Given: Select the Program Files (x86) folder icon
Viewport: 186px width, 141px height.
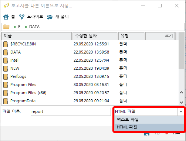Looking at the screenshot, I should click(x=6, y=93).
